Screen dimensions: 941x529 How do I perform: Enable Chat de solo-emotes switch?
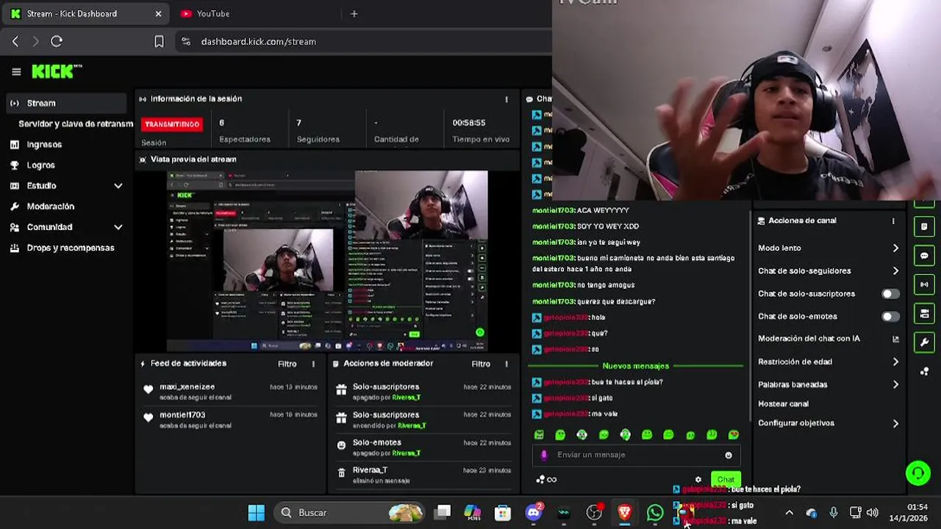pos(890,317)
